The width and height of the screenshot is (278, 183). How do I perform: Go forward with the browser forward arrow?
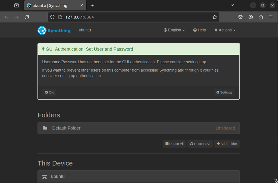pos(17,17)
